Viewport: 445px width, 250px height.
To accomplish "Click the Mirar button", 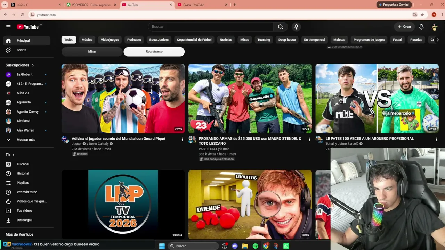I will pyautogui.click(x=92, y=51).
